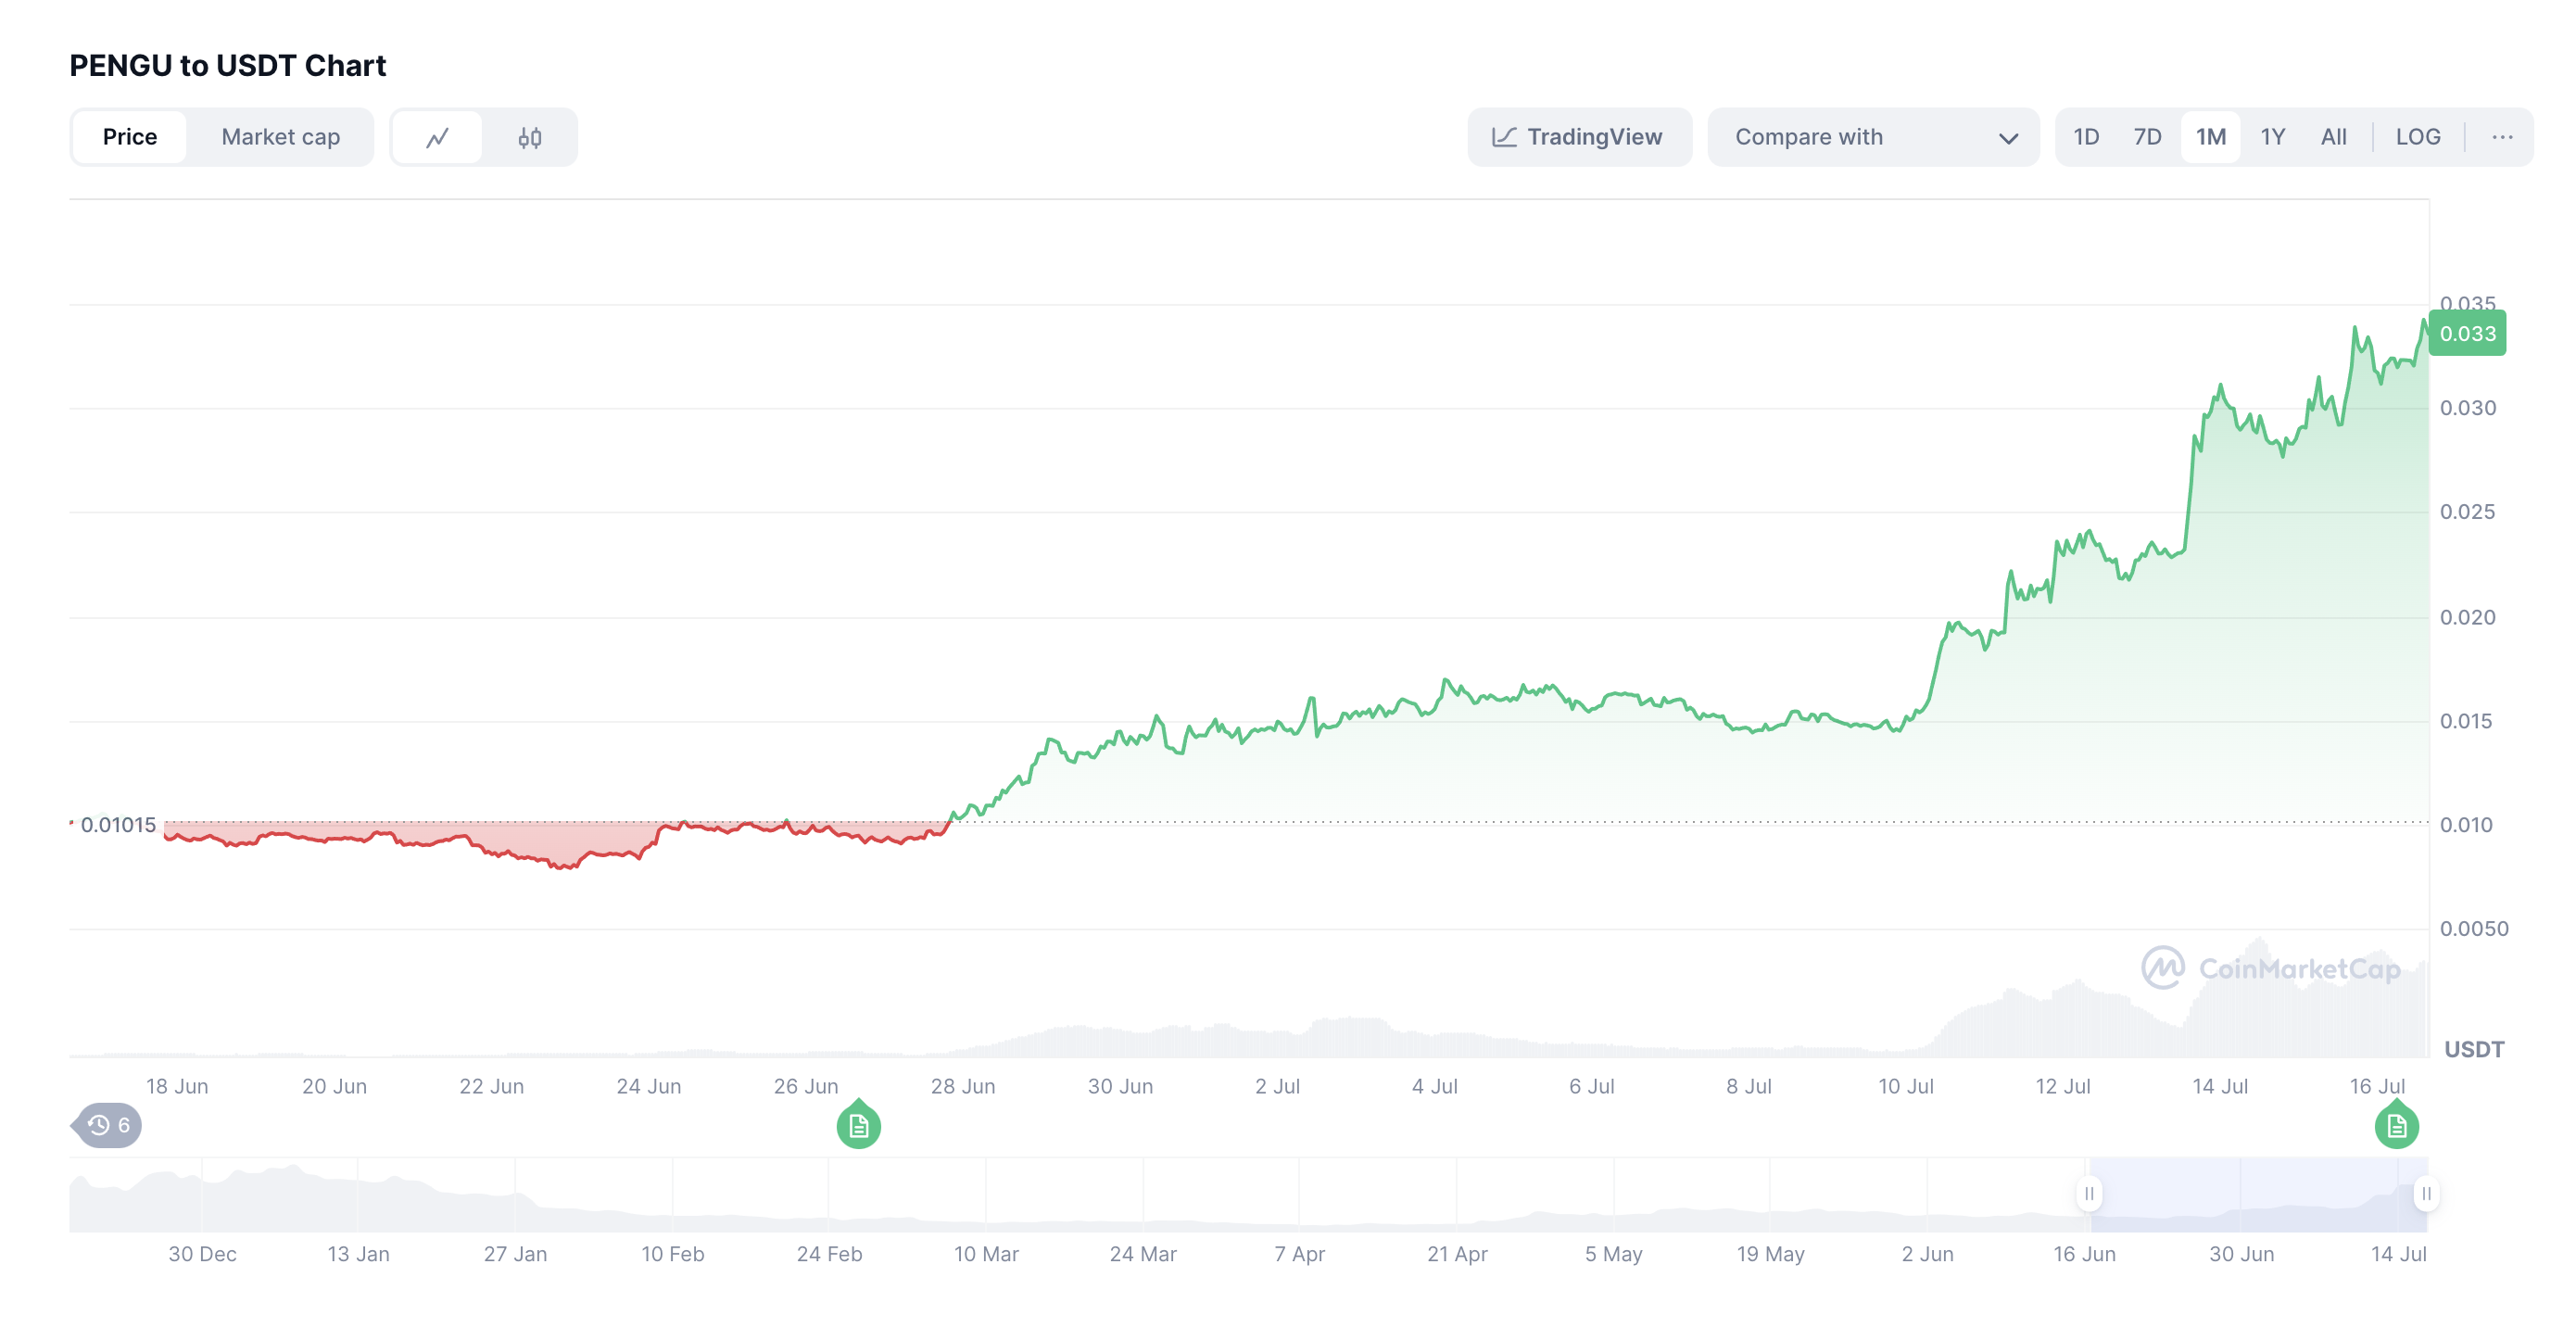The width and height of the screenshot is (2576, 1340).
Task: Click the PENGU to USDT Chart heading
Action: click(228, 65)
